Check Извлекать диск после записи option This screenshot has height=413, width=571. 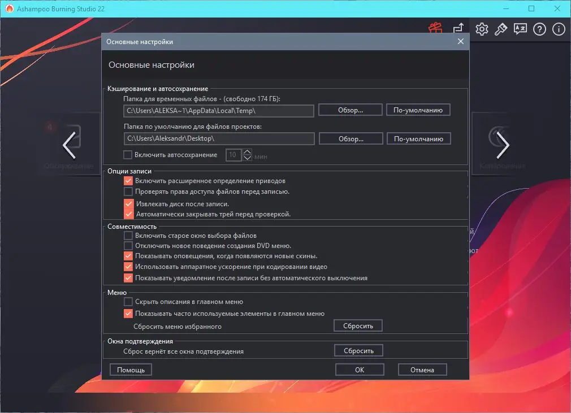coord(127,203)
